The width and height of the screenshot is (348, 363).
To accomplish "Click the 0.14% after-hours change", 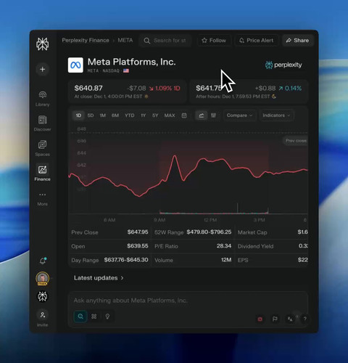I will 290,89.
